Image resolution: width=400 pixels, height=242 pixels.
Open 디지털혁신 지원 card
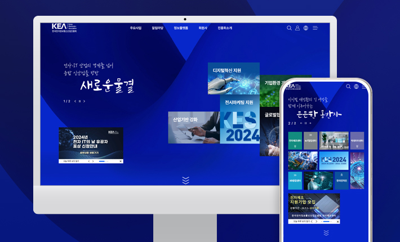(234, 78)
